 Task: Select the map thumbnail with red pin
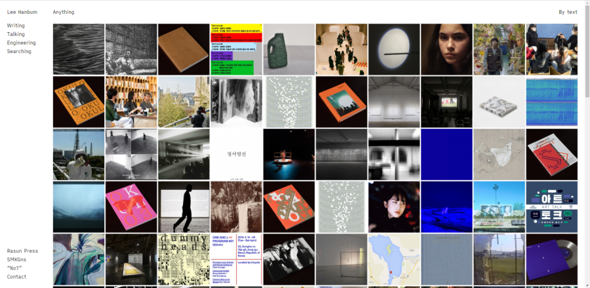393,259
